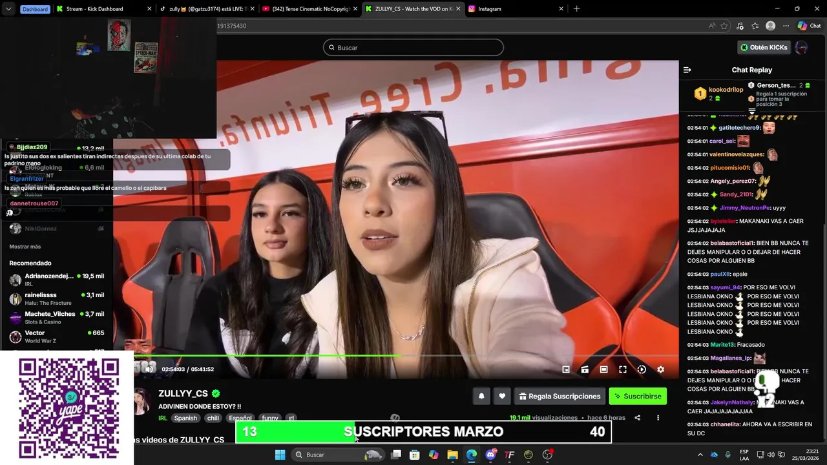This screenshot has height=465, width=827.
Task: Open Vector recommended channel
Action: [x=57, y=336]
